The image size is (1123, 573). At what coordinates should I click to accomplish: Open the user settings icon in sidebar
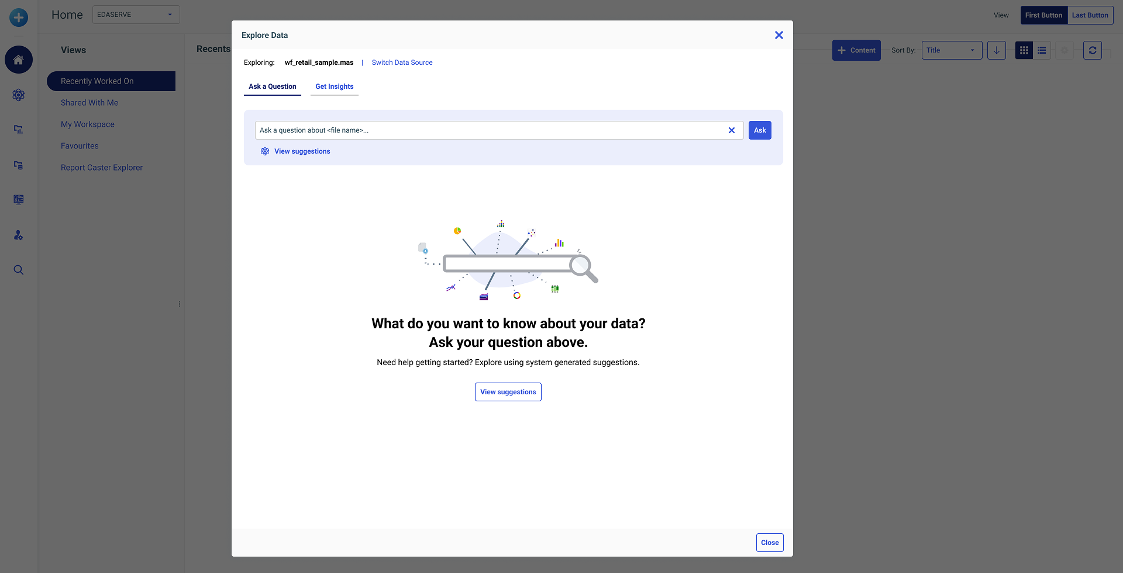pyautogui.click(x=19, y=235)
